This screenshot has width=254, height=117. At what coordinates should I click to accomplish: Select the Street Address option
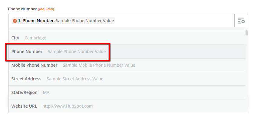127,79
